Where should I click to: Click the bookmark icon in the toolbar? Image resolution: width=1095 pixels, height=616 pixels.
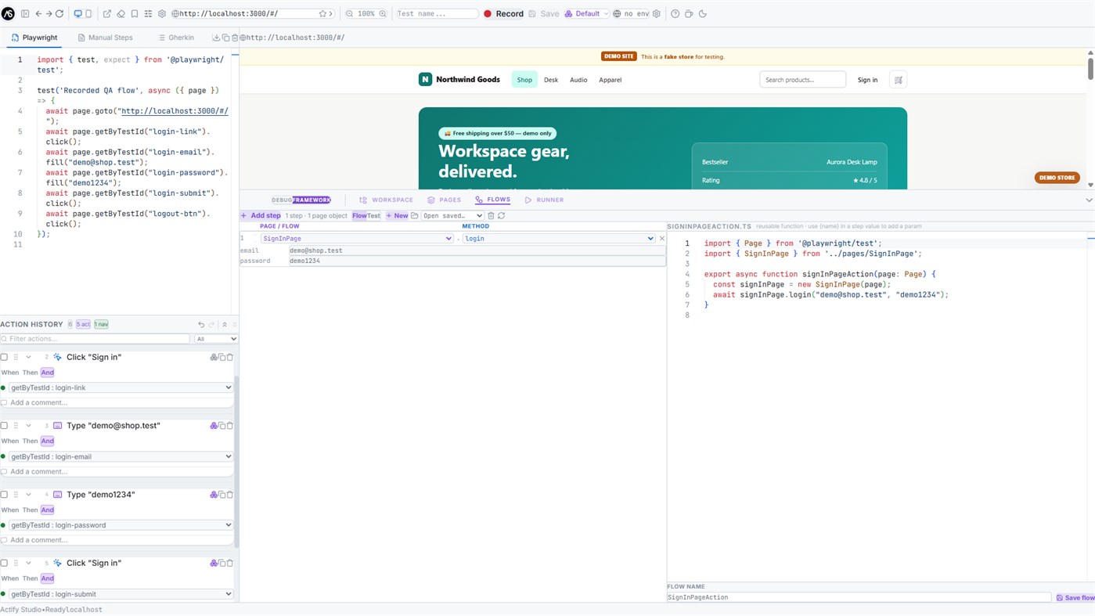[135, 14]
